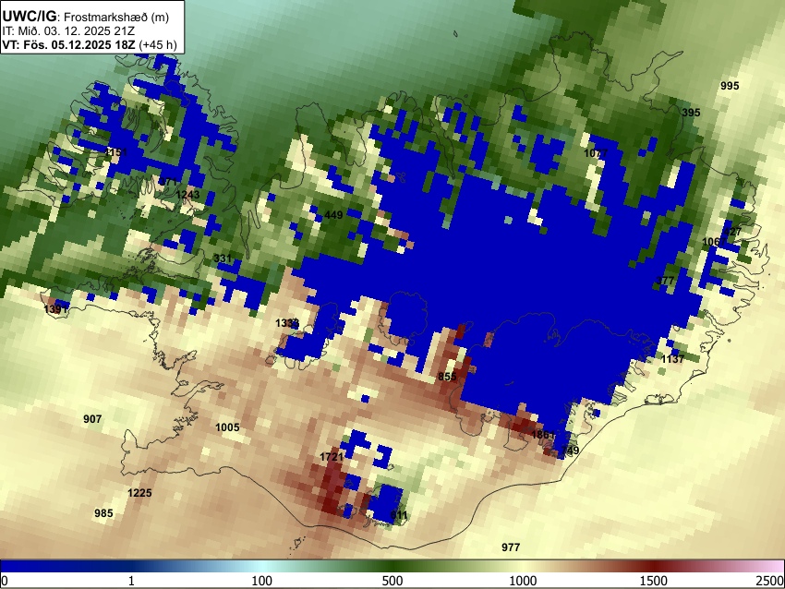Click the 611 value label

point(399,515)
